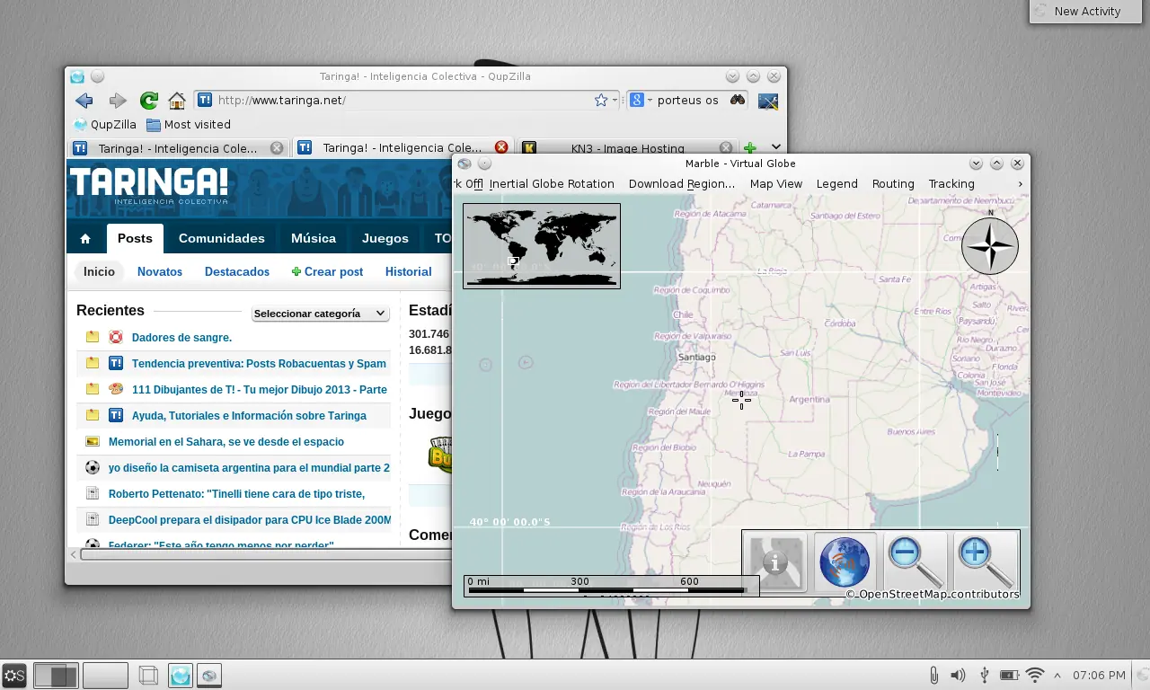Zoom in with the plus magnifier
The height and width of the screenshot is (690, 1150).
(985, 562)
